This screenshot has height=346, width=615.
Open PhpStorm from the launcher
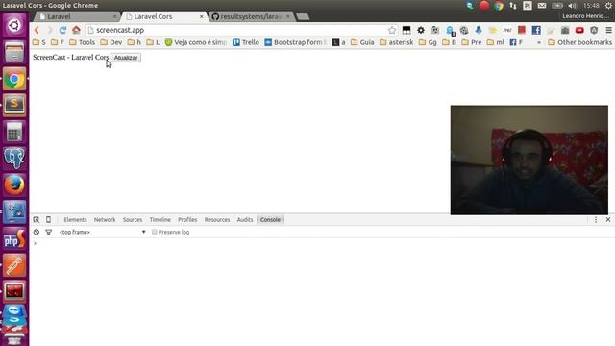[14, 238]
